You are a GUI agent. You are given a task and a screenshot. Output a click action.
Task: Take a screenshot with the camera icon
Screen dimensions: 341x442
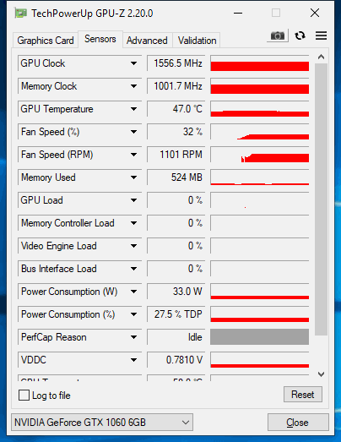click(x=278, y=35)
